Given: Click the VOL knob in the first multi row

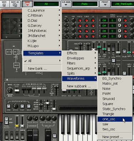Looking at the screenshot, I should pyautogui.click(x=66, y=20).
